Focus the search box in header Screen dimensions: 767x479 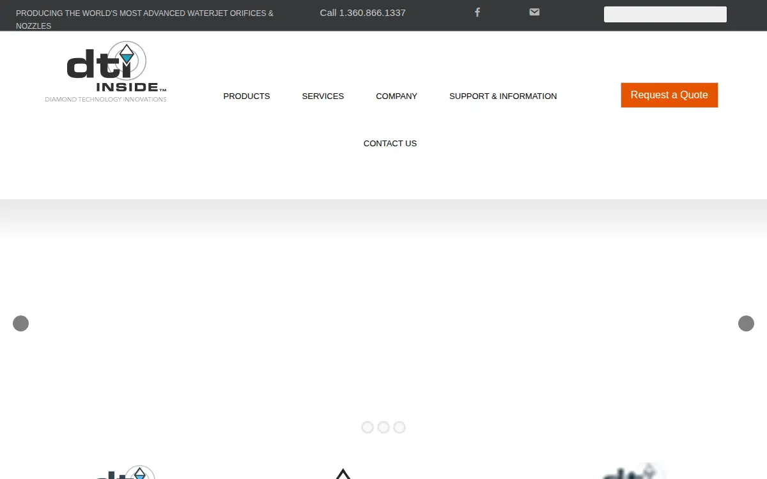[665, 14]
